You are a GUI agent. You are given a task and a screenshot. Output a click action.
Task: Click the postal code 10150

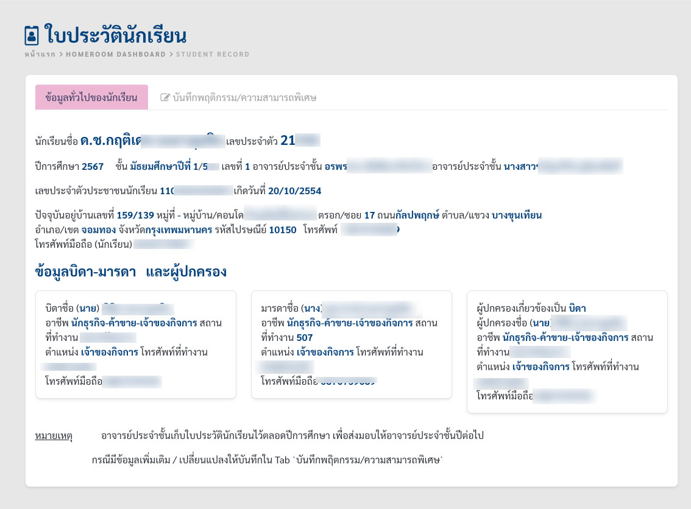[282, 230]
